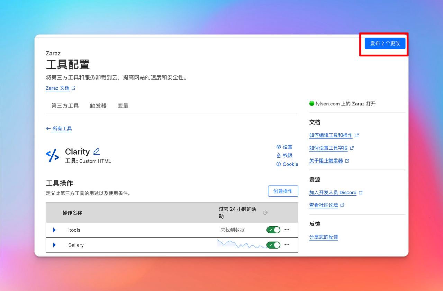Image resolution: width=443 pixels, height=291 pixels.
Task: Click the Gallery action name
Action: tap(76, 245)
